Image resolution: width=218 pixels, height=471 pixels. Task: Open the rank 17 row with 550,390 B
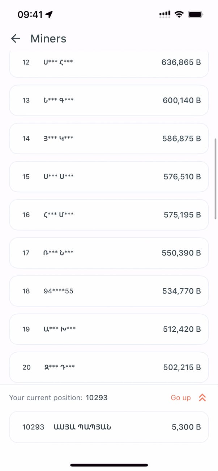109,253
